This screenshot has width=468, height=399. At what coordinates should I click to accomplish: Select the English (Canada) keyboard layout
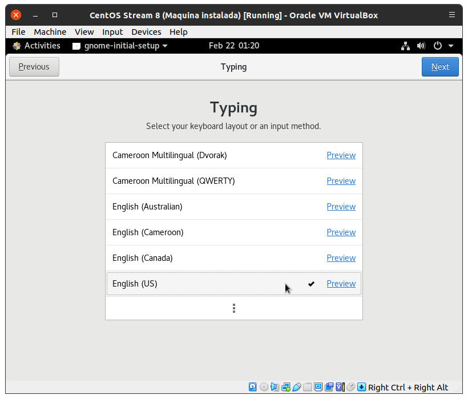tap(142, 258)
